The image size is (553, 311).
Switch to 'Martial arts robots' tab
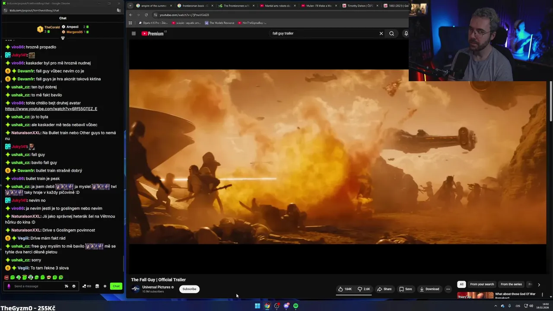click(x=277, y=6)
